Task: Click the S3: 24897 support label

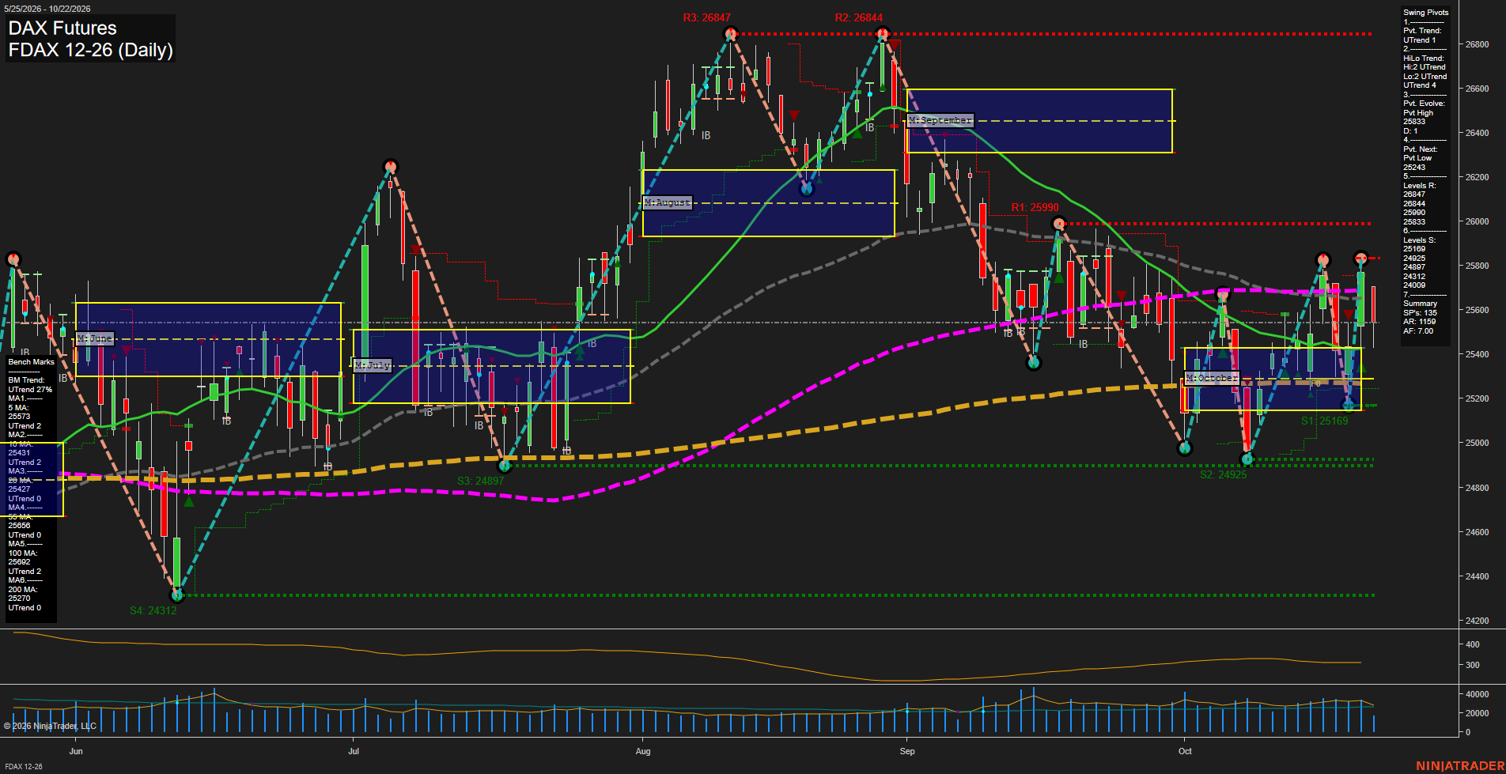Action: [480, 481]
